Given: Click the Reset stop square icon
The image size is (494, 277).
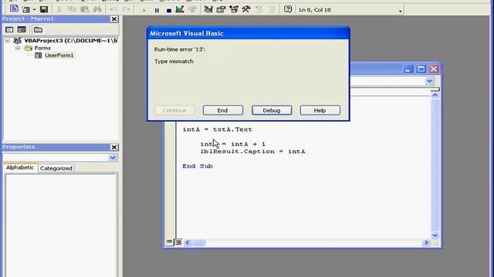Looking at the screenshot, I should tap(169, 10).
